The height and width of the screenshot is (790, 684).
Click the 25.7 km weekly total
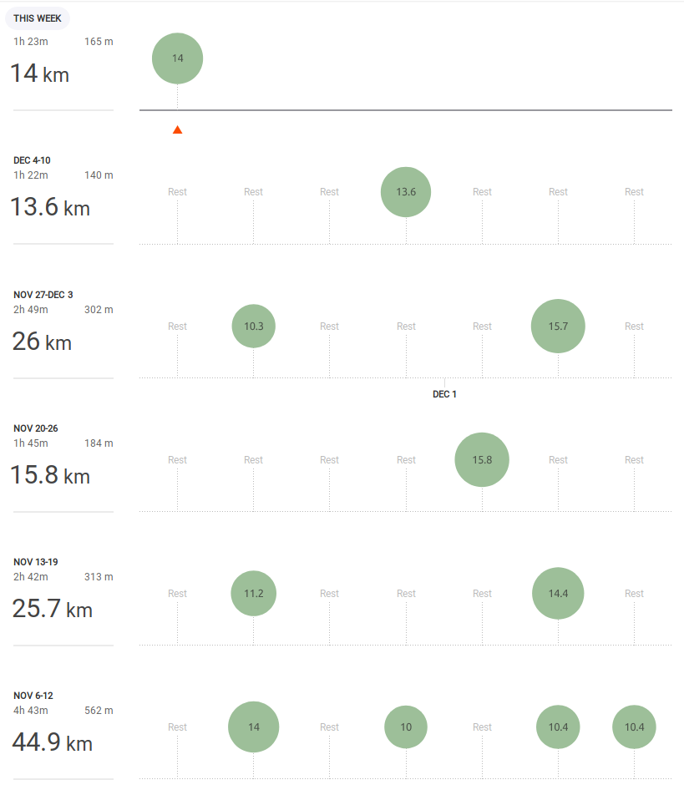pyautogui.click(x=52, y=609)
